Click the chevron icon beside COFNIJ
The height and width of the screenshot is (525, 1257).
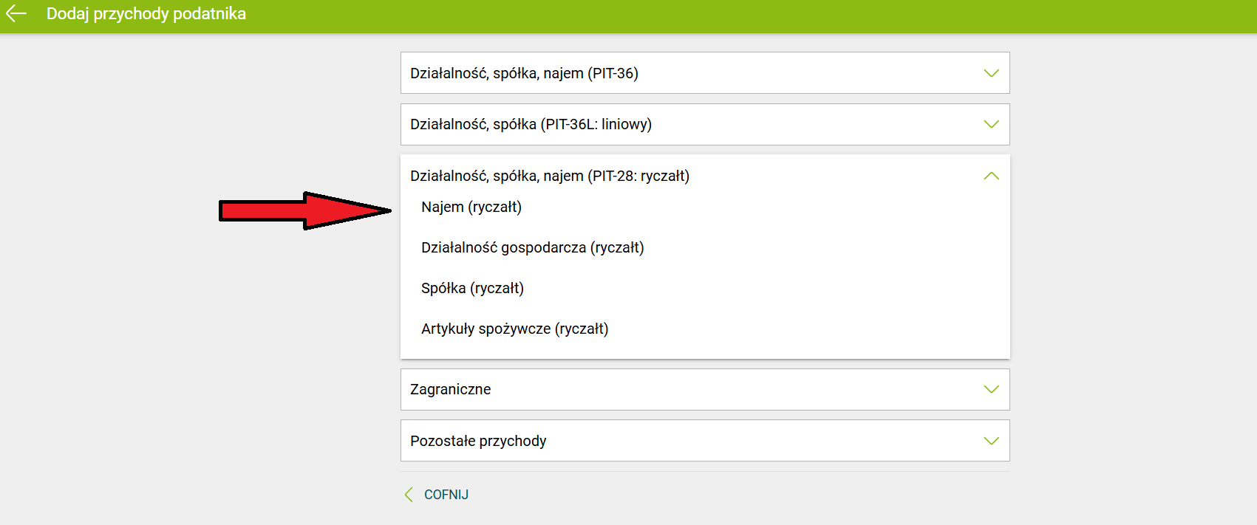click(x=409, y=495)
